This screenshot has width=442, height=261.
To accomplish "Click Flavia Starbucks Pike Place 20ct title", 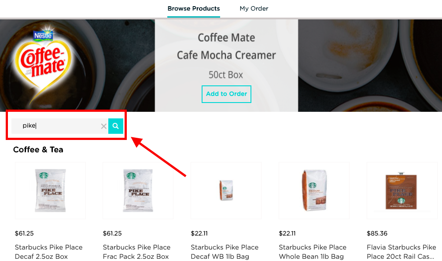I will [x=401, y=252].
